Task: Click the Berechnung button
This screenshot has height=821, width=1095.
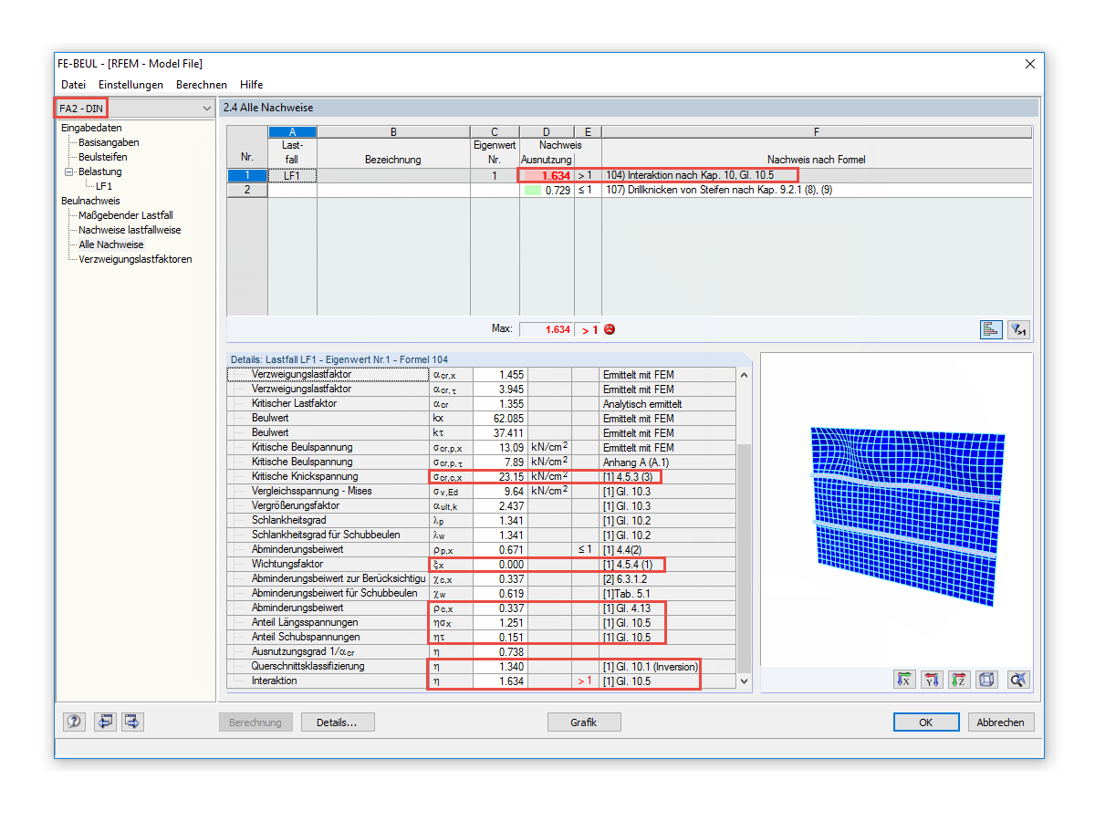Action: point(255,722)
